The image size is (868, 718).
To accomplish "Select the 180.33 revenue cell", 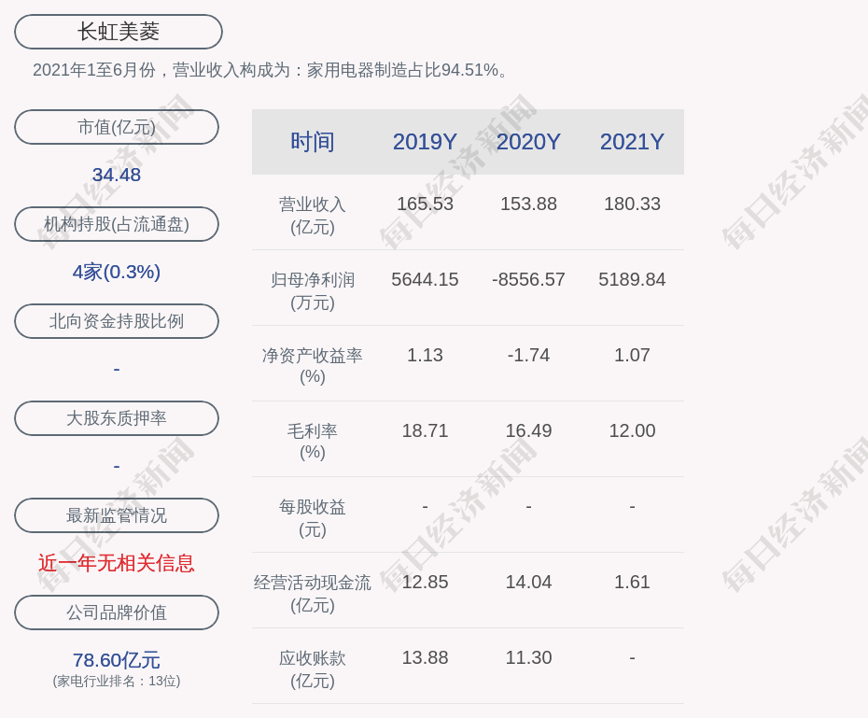I will pos(632,204).
